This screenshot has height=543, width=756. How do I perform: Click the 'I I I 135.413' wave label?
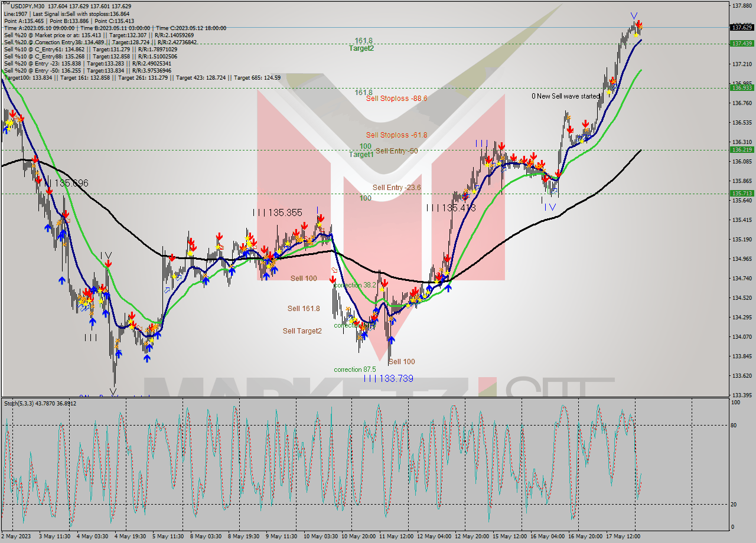451,208
